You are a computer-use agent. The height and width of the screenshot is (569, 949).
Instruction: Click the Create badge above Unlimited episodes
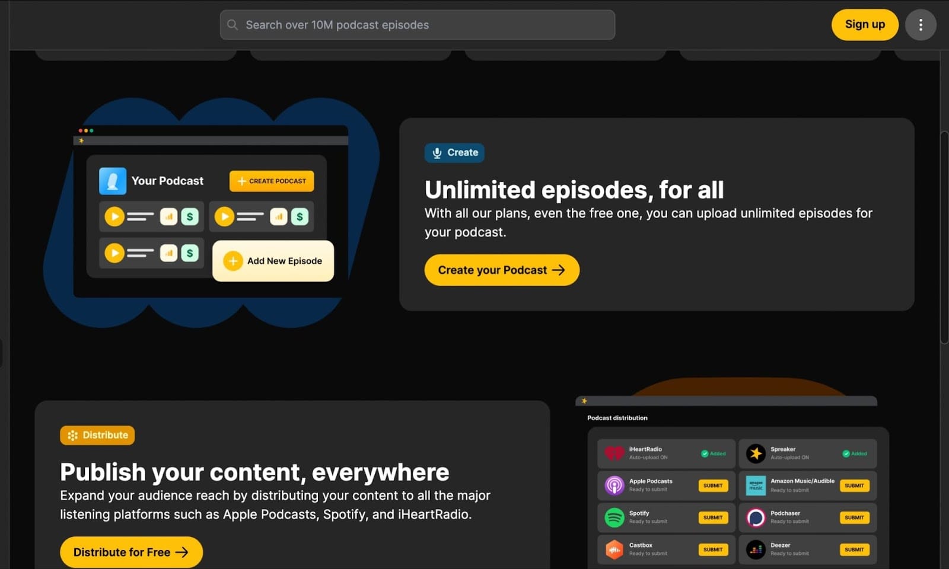454,152
